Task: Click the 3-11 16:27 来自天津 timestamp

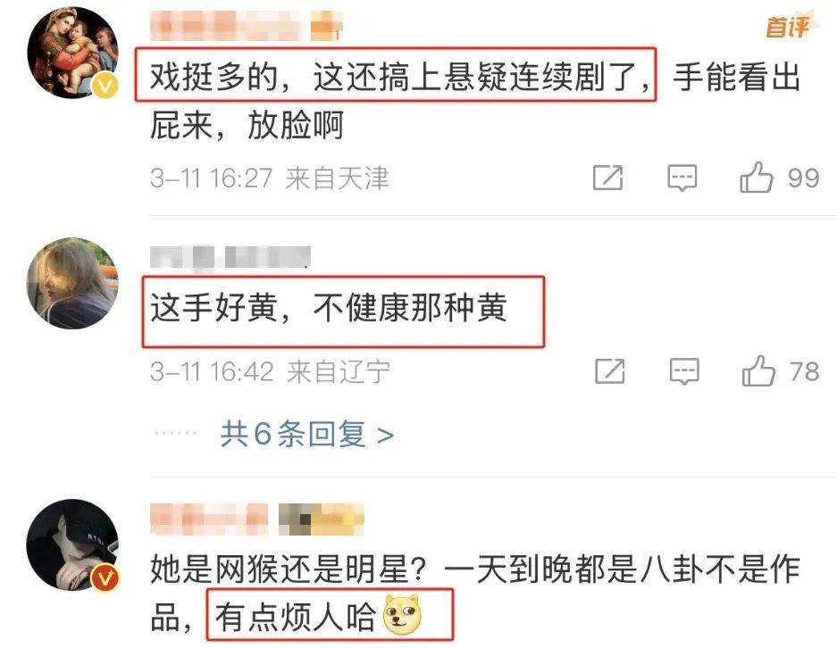Action: click(270, 178)
